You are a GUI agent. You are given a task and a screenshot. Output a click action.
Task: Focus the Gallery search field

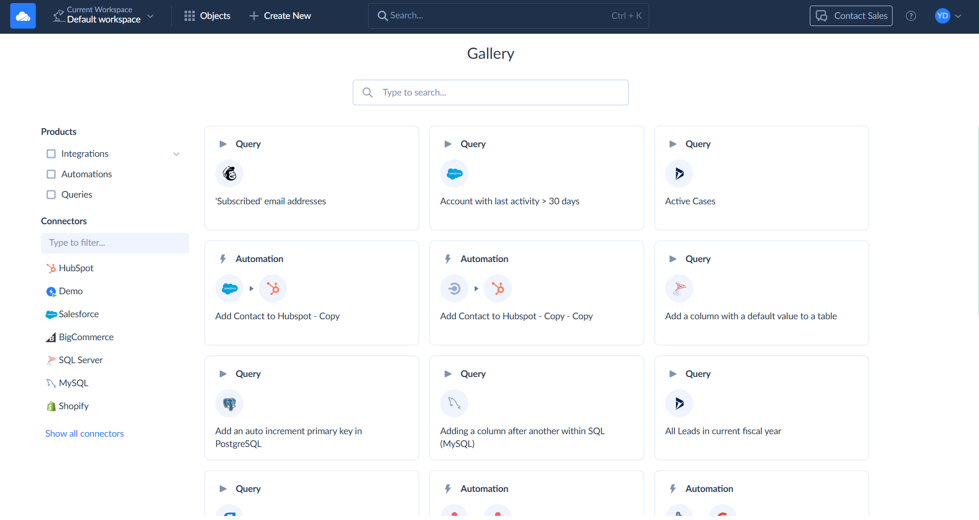[491, 92]
